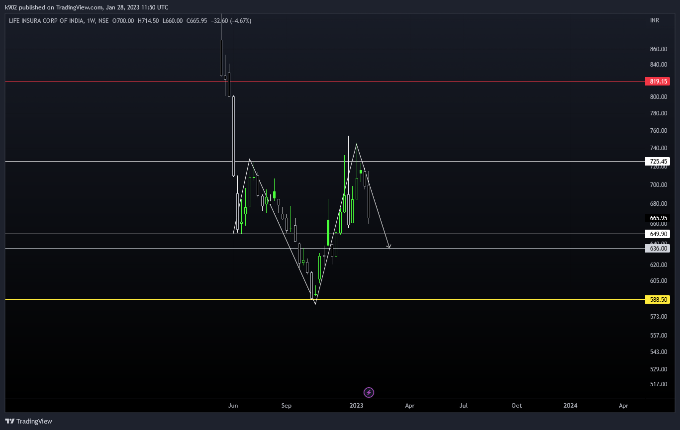Click the O700.00 open value

tap(123, 21)
